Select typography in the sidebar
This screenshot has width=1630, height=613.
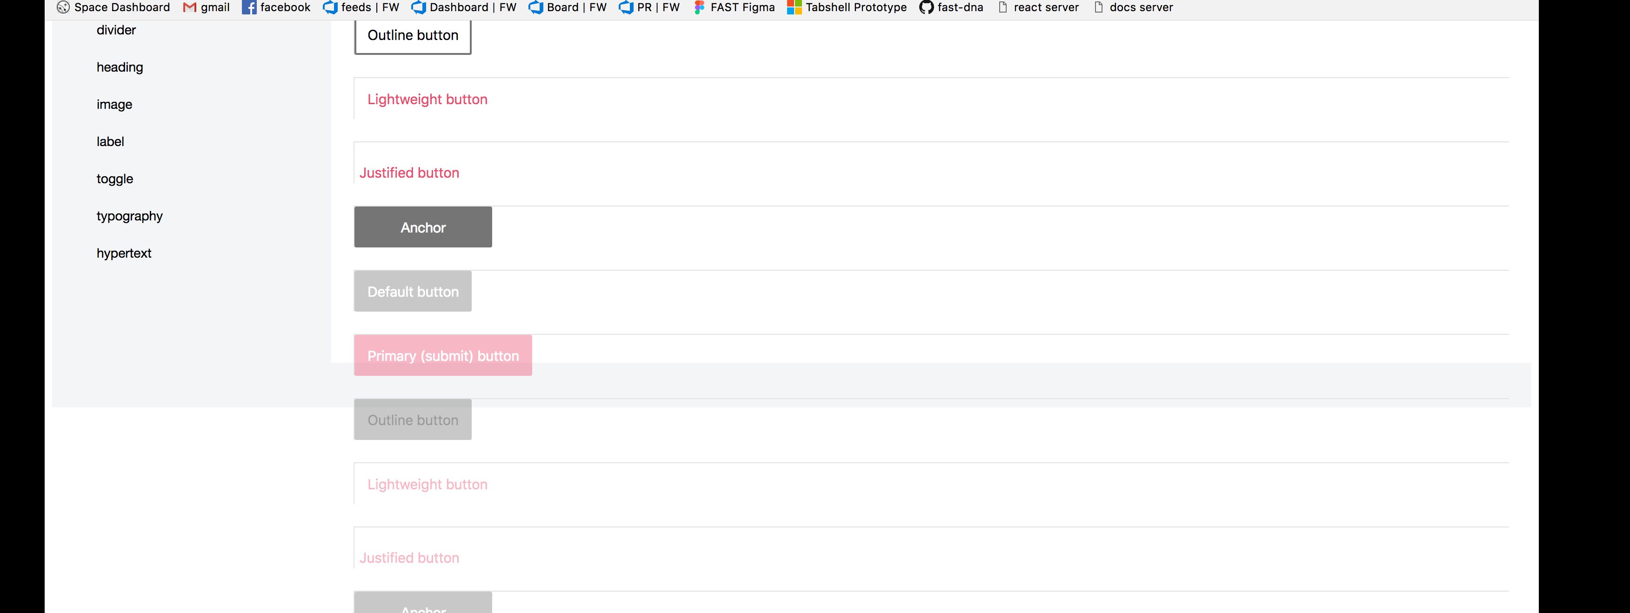[130, 216]
